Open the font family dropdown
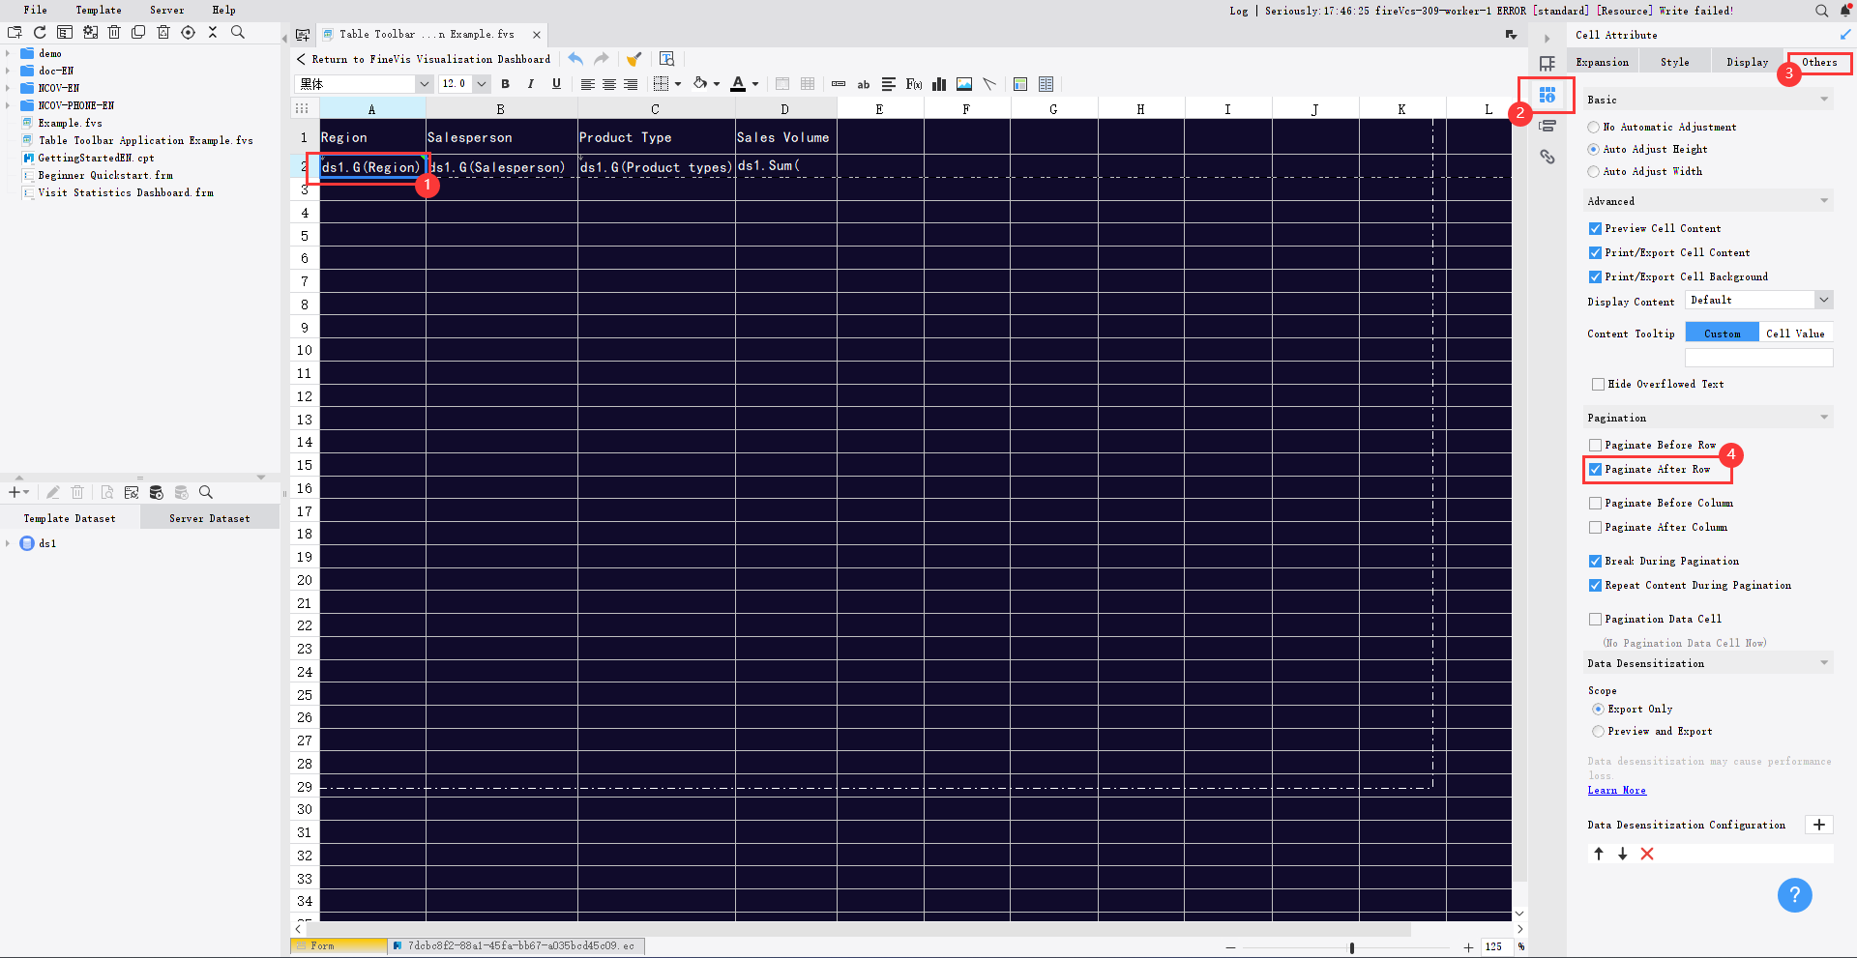The image size is (1857, 958). pyautogui.click(x=424, y=84)
